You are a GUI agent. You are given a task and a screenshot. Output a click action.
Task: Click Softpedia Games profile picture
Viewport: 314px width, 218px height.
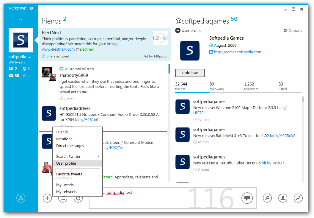[x=190, y=51]
